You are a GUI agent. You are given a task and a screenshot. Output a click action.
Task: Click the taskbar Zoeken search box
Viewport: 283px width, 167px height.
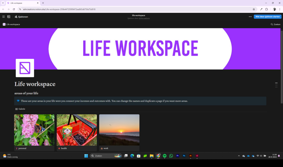(x=106, y=156)
